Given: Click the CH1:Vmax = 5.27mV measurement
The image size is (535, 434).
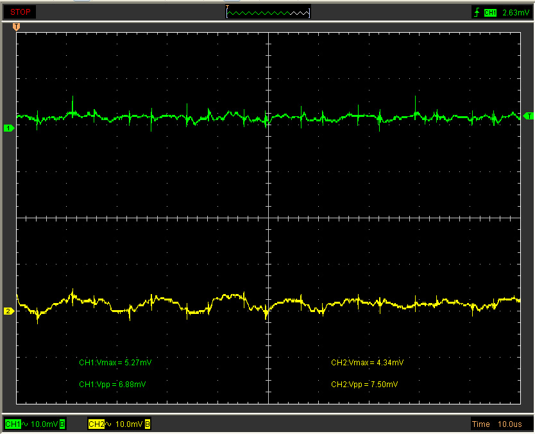Looking at the screenshot, I should coord(115,362).
